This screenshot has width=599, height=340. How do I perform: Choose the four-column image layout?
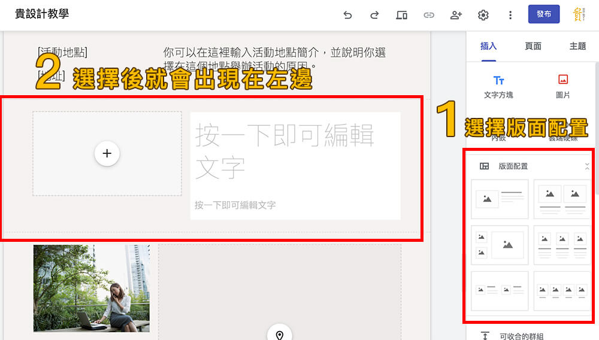pos(561,291)
